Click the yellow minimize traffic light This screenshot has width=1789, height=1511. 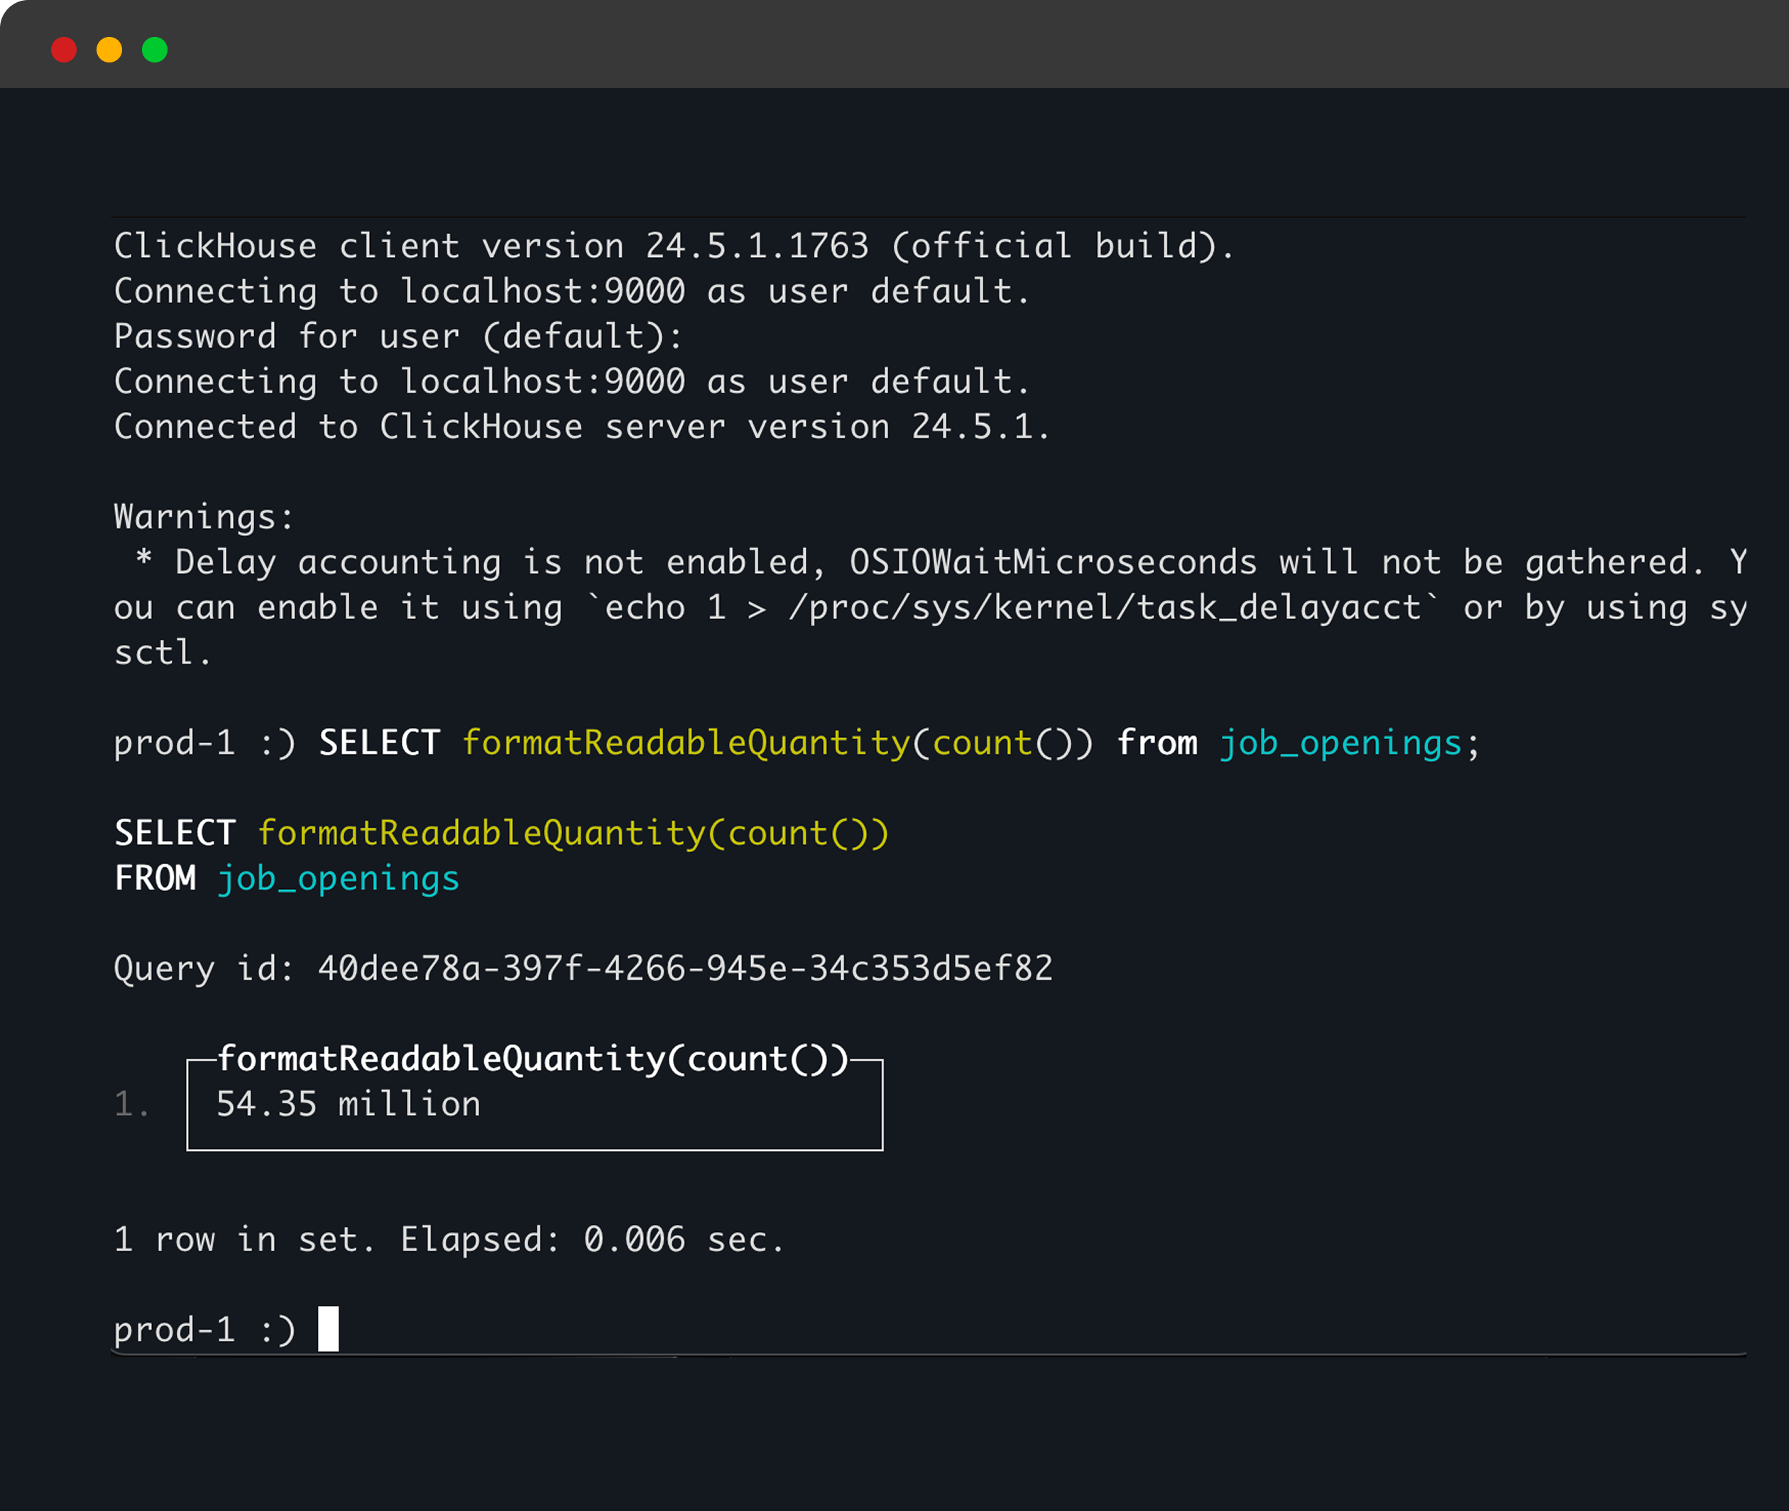click(109, 49)
